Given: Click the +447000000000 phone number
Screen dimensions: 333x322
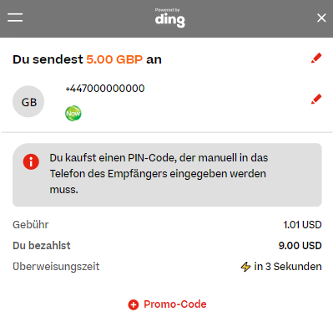Looking at the screenshot, I should pos(105,89).
